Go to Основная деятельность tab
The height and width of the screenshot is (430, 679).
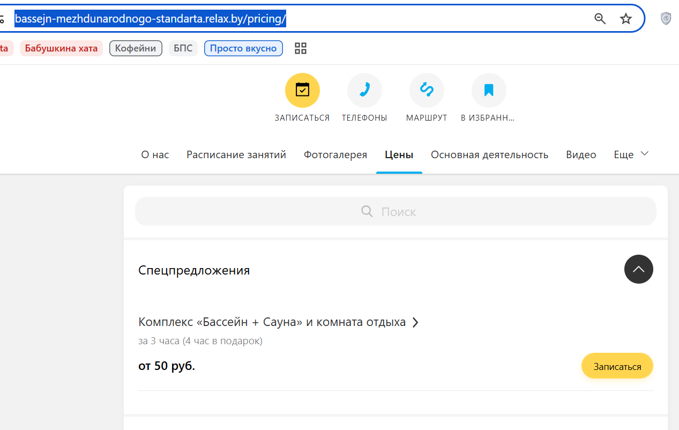[x=490, y=154]
